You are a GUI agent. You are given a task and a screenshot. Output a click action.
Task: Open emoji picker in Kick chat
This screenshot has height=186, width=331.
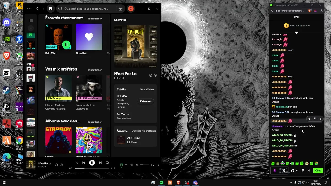click(x=284, y=171)
